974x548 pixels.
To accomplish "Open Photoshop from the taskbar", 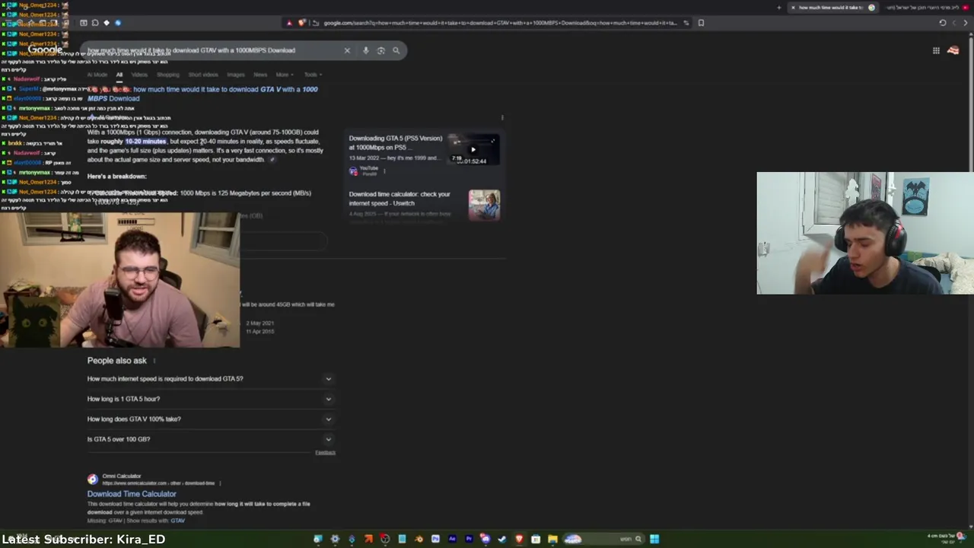I will (435, 539).
